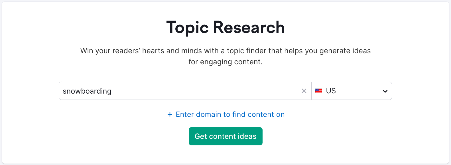
Task: Open the country selection dropdown
Action: tap(352, 91)
